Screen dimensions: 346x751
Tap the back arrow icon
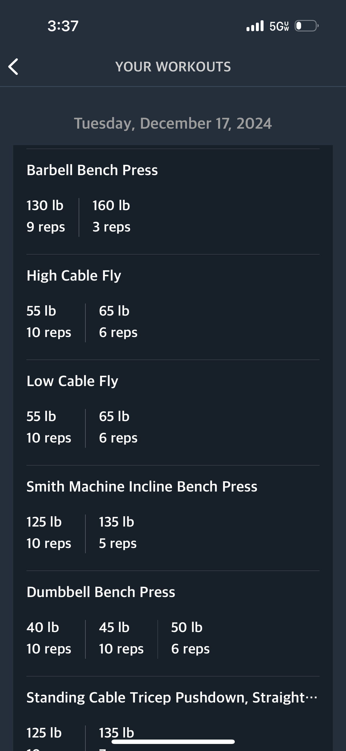[13, 67]
